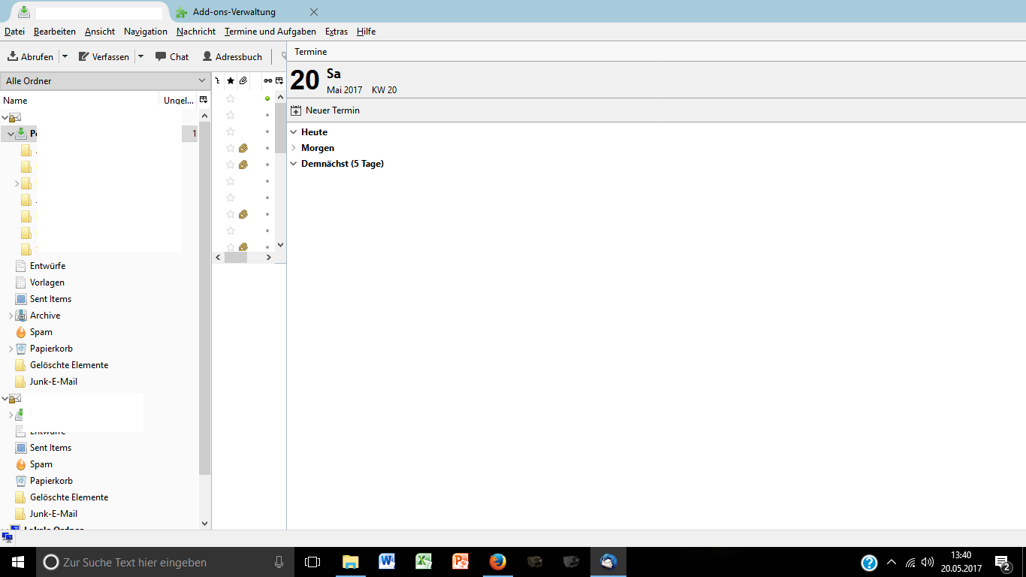Sort messages by star column header
This screenshot has height=577, width=1026.
(x=231, y=80)
